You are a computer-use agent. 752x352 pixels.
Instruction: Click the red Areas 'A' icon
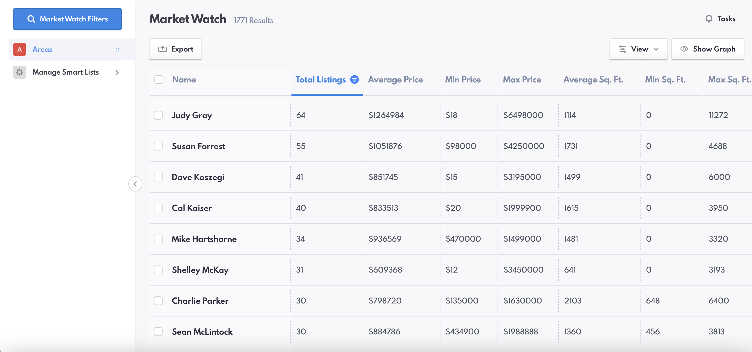click(20, 50)
